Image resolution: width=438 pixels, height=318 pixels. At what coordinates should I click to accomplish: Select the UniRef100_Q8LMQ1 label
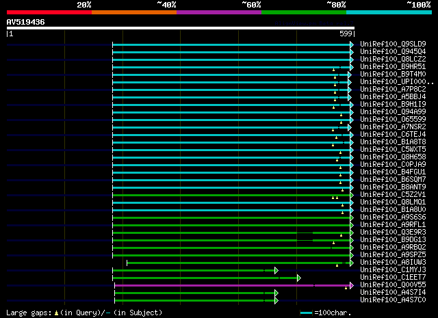click(x=393, y=202)
